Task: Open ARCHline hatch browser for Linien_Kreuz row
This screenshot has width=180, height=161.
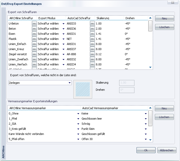Action: point(34,49)
